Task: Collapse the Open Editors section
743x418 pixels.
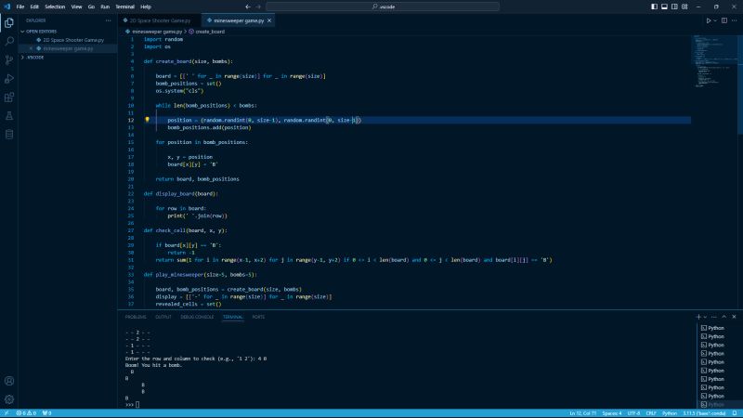Action: pyautogui.click(x=41, y=31)
